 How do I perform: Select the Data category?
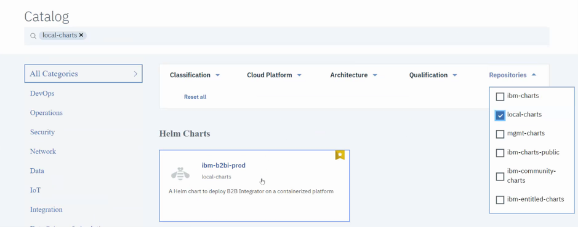(x=37, y=171)
